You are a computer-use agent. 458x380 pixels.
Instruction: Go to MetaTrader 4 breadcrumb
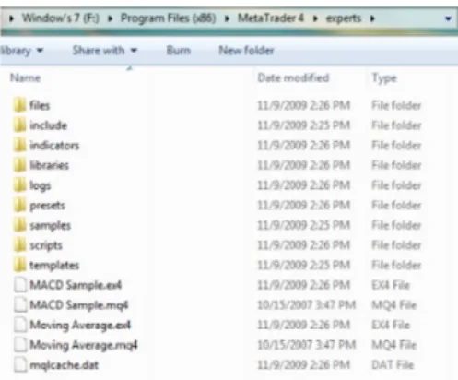(x=271, y=18)
